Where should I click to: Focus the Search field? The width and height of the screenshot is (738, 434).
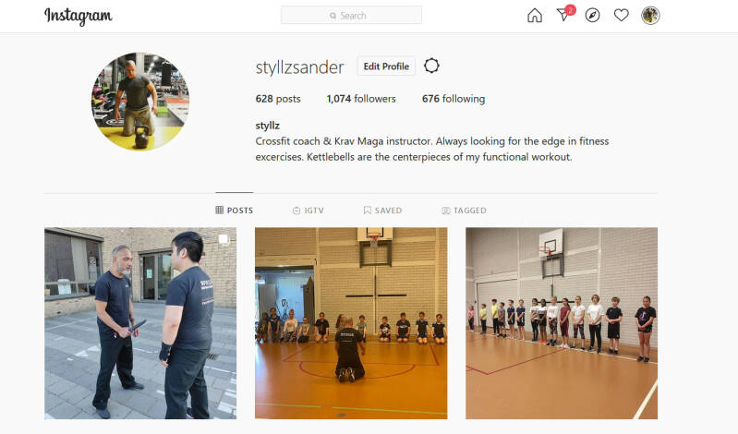(x=351, y=15)
